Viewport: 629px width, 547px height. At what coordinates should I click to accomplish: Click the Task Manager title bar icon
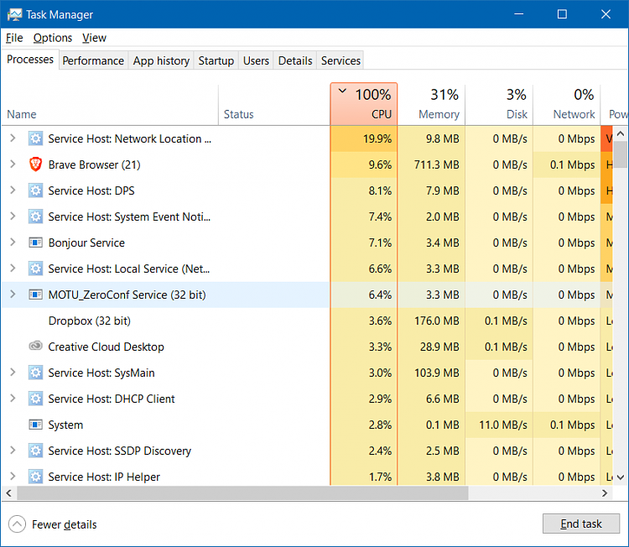pos(14,14)
